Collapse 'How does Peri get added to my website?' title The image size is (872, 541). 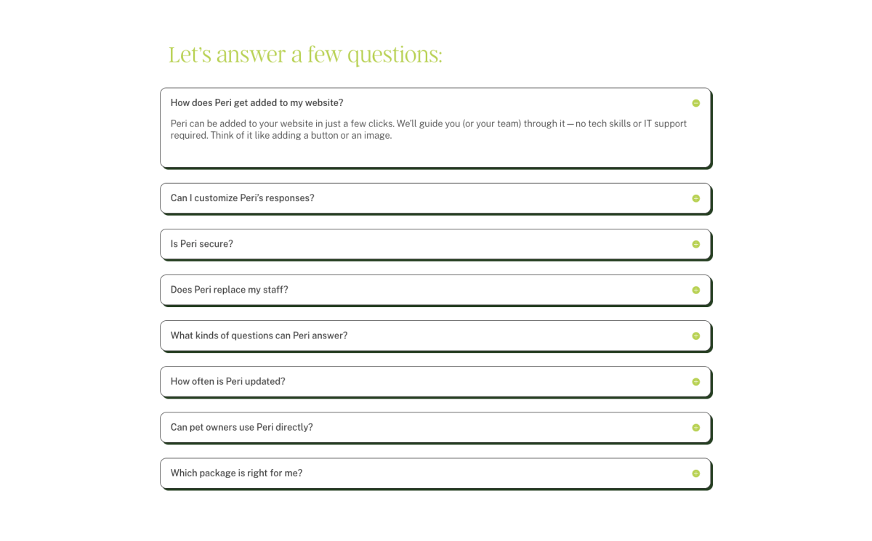257,103
